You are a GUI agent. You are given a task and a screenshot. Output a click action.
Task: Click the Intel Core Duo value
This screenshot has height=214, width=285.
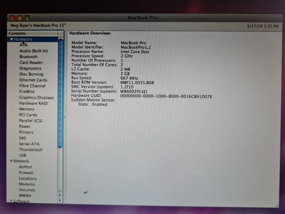pos(135,52)
